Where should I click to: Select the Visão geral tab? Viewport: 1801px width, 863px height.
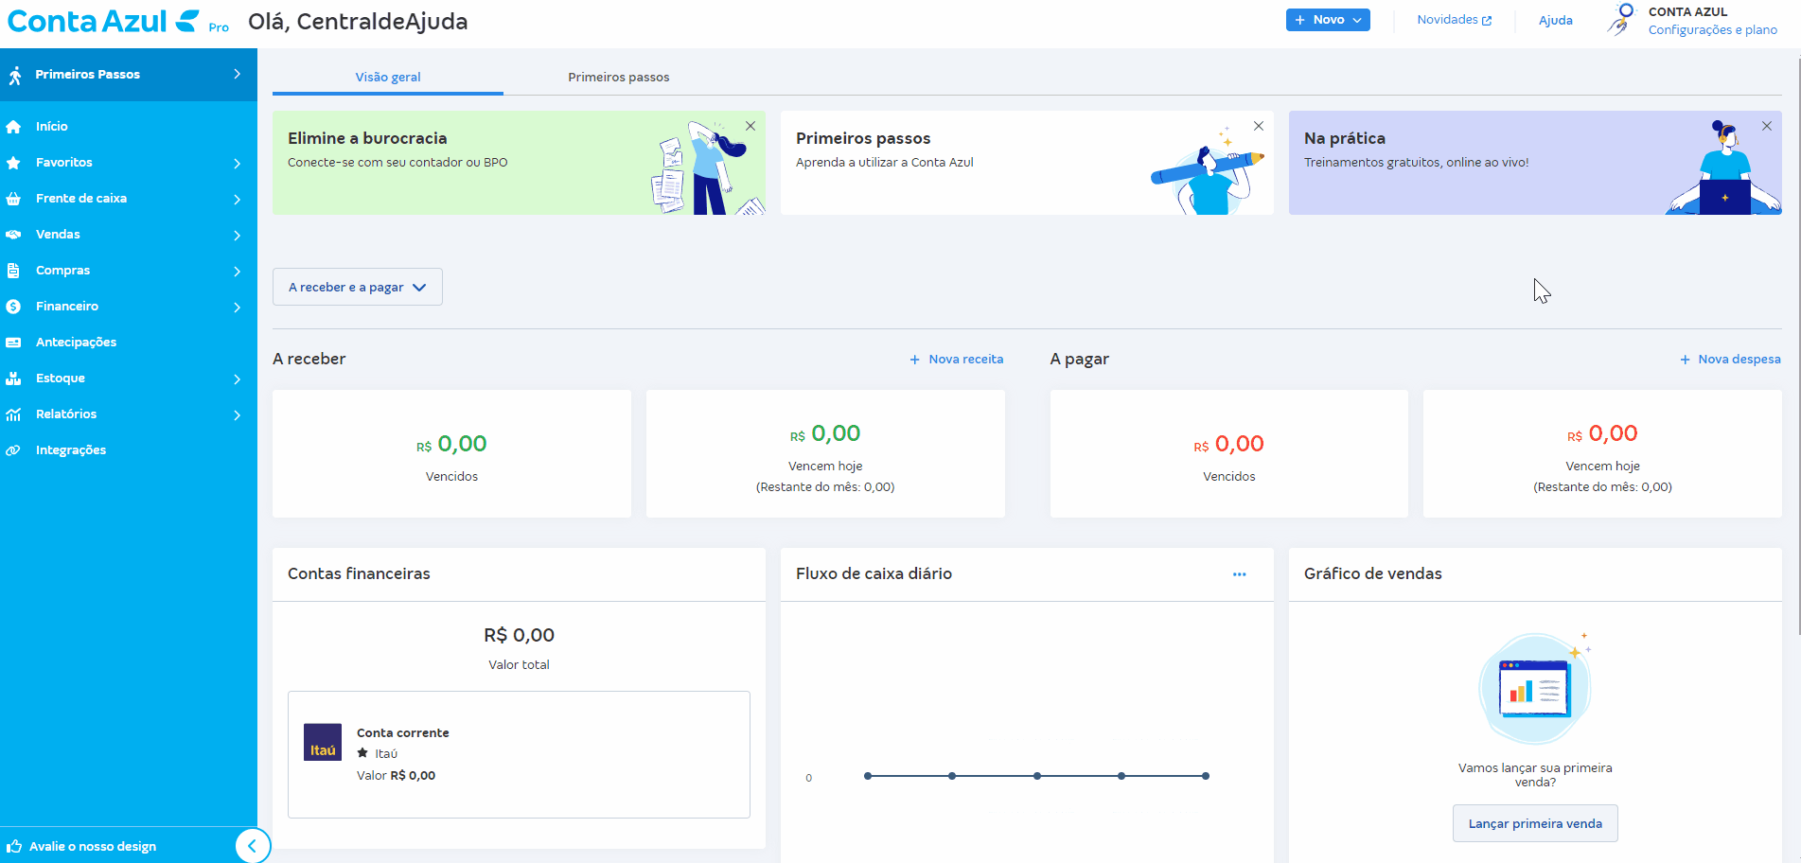(388, 78)
